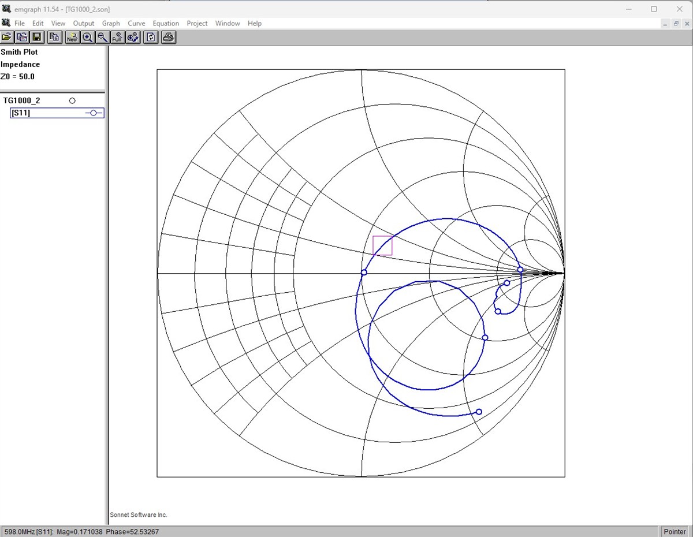693x537 pixels.
Task: Click the 'Mag=0.171038' status bar readout
Action: pyautogui.click(x=80, y=532)
